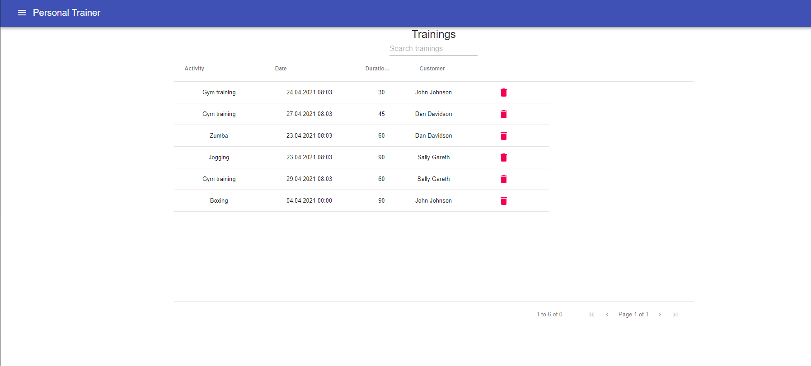Select the Zumba activity cell
811x366 pixels.
click(219, 136)
